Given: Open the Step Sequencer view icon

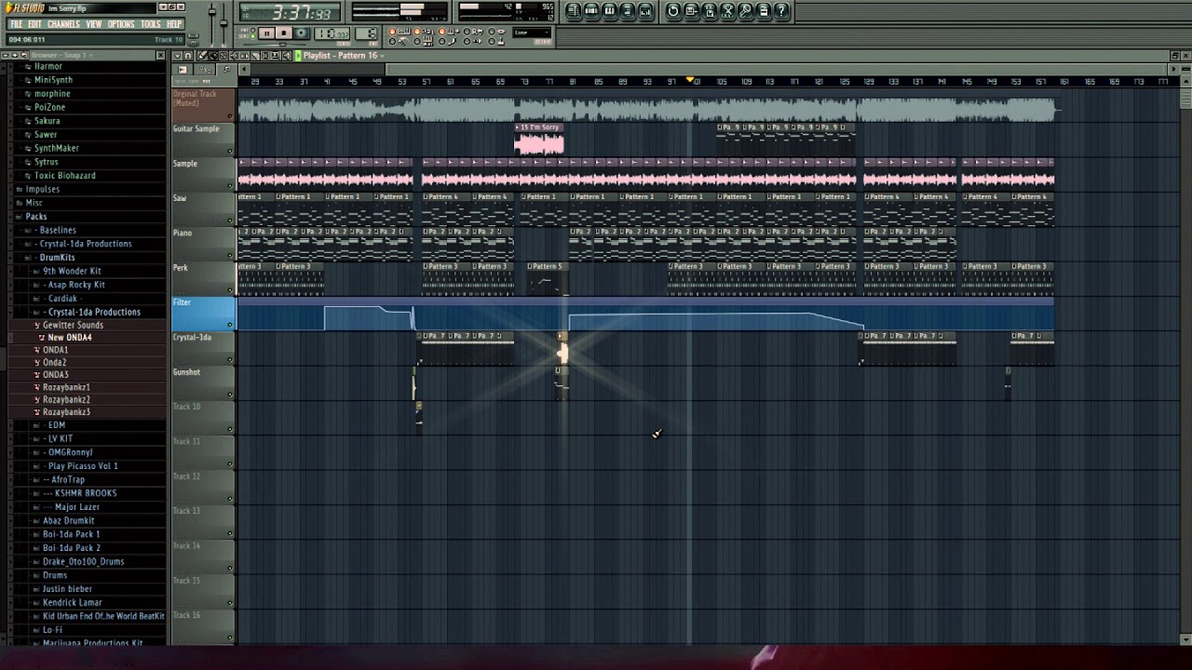Looking at the screenshot, I should tap(591, 11).
